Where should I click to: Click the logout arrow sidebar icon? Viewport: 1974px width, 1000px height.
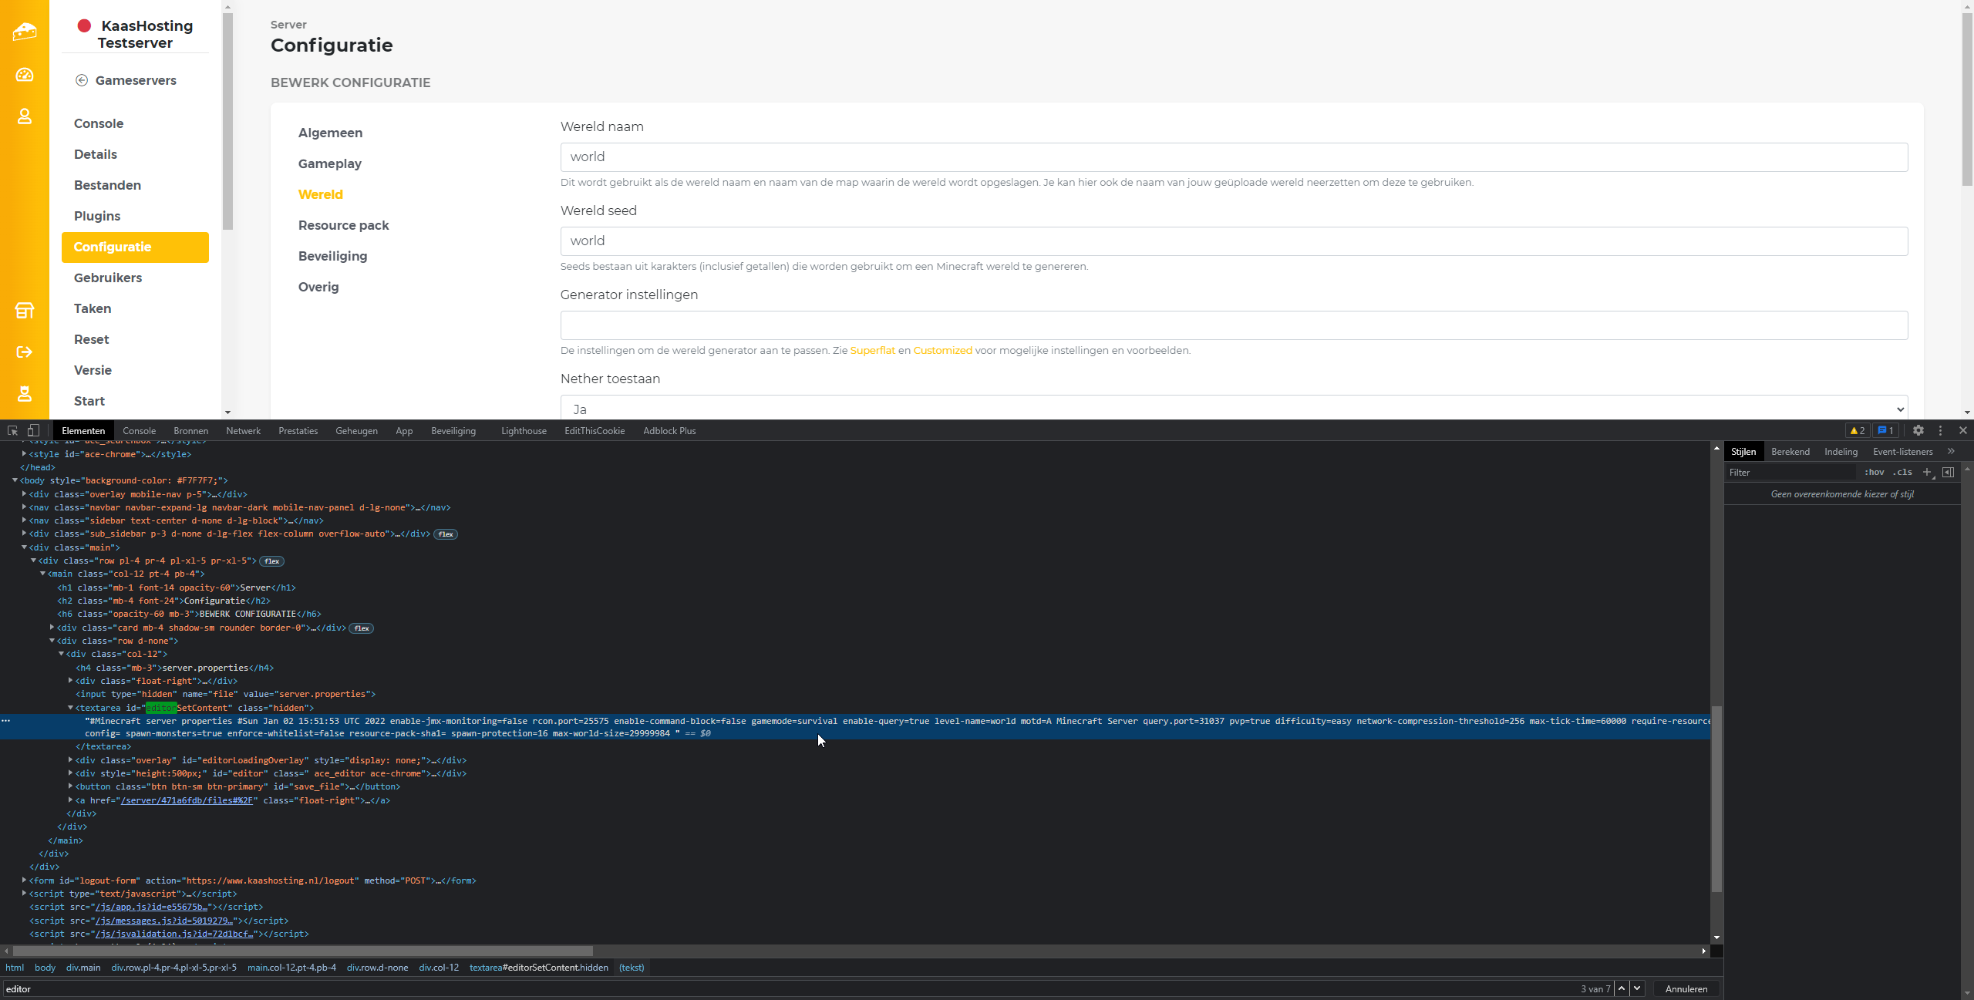25,352
